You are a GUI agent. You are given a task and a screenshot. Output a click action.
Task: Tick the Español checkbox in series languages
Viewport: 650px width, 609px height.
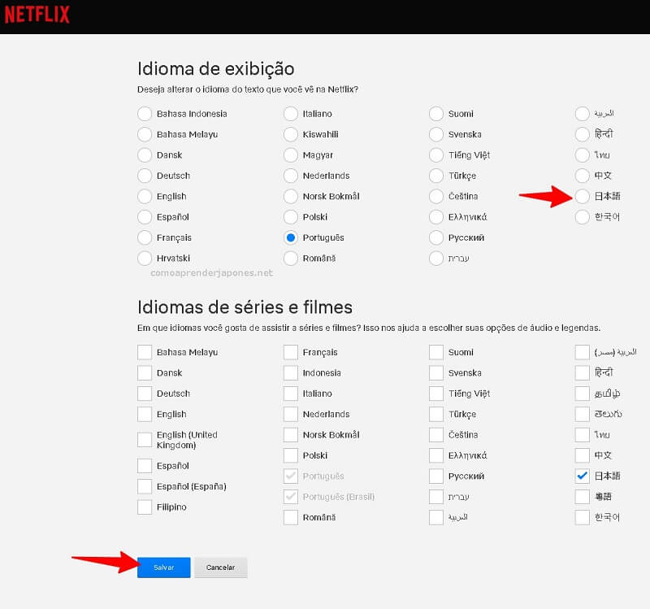click(x=145, y=466)
